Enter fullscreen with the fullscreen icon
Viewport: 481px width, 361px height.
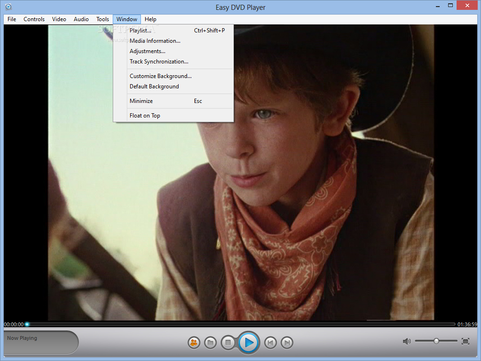point(465,341)
